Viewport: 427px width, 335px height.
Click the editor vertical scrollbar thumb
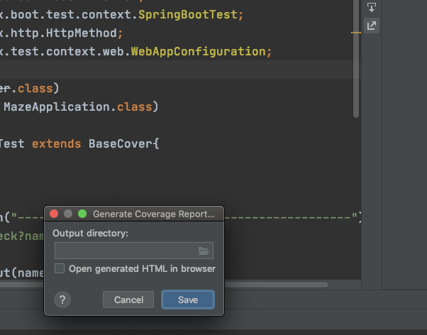[x=356, y=59]
